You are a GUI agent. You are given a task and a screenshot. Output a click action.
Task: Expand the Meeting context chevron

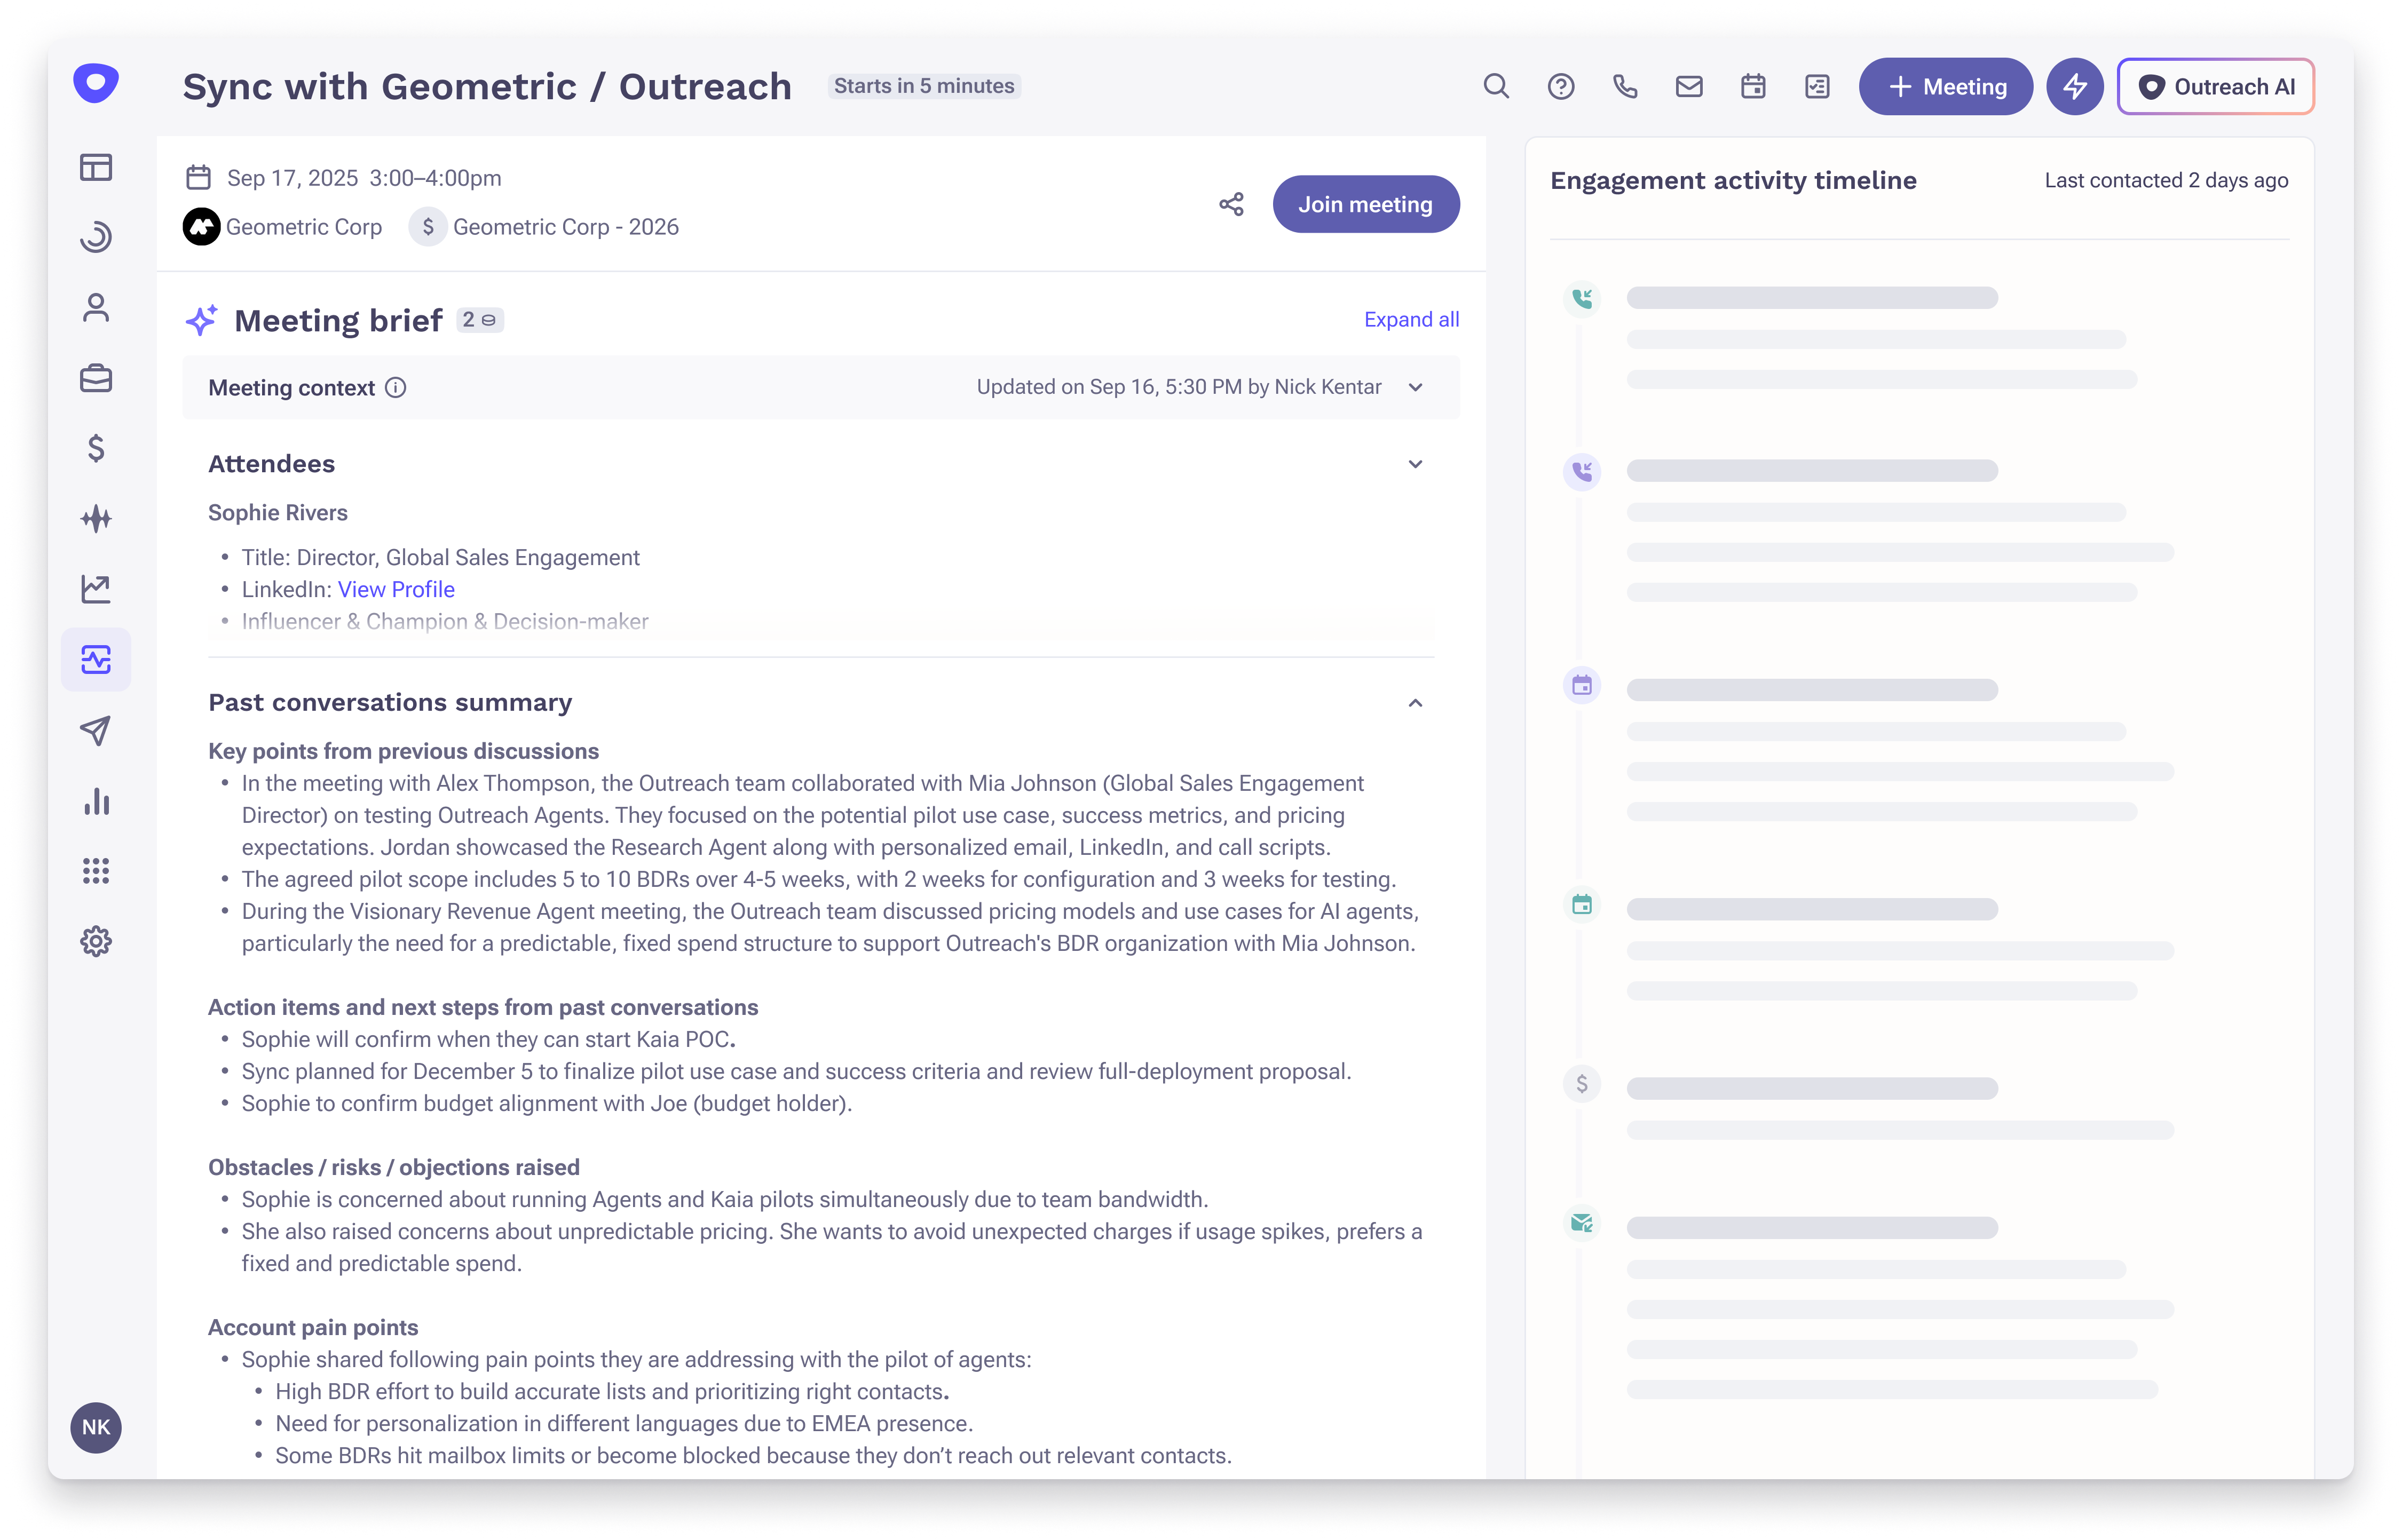1415,387
